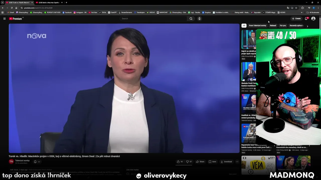Image resolution: width=321 pixels, height=180 pixels.
Task: Open the Havlíček vs. Vlček video thumbnail
Action: point(249,103)
